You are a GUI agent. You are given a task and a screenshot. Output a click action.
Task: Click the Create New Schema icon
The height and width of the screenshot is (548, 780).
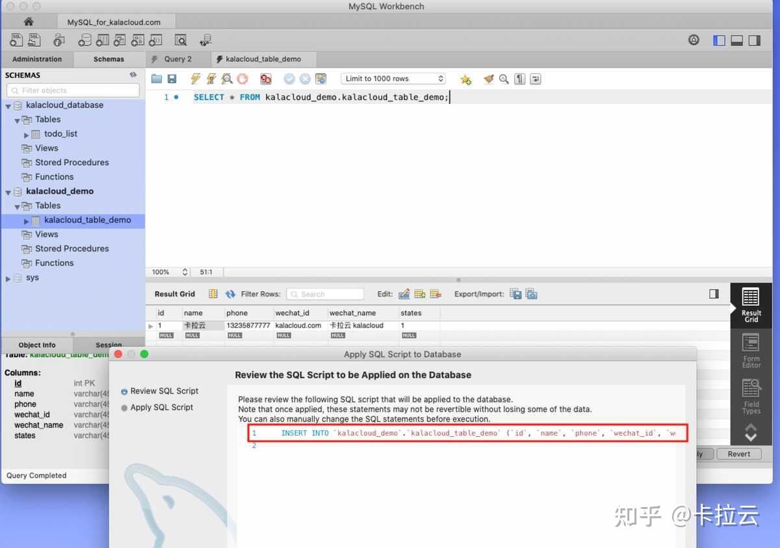pos(85,40)
